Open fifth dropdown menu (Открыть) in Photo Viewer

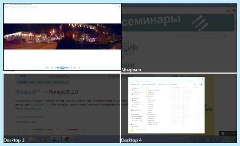point(34,7)
